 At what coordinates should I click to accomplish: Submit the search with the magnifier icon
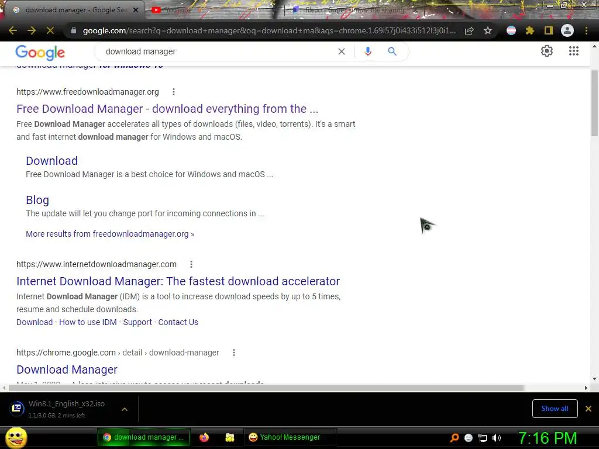(x=393, y=51)
